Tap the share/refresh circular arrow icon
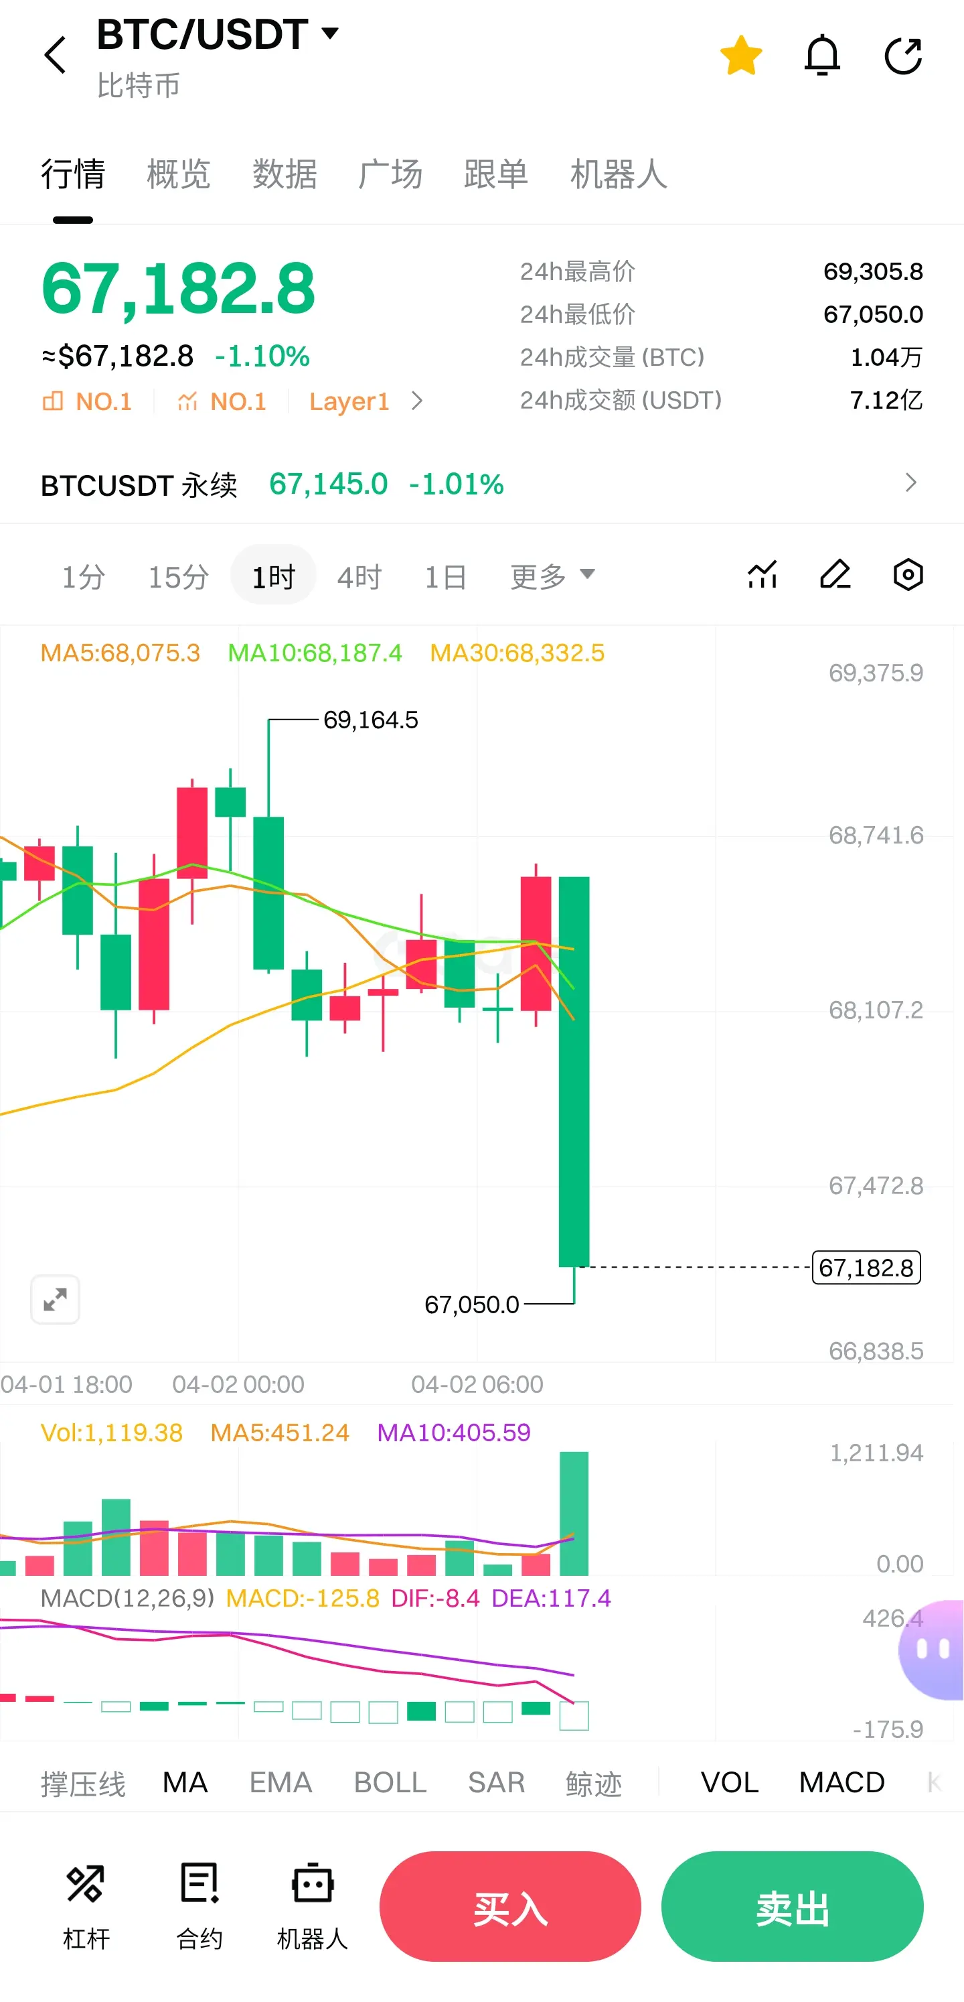964x2002 pixels. point(903,55)
